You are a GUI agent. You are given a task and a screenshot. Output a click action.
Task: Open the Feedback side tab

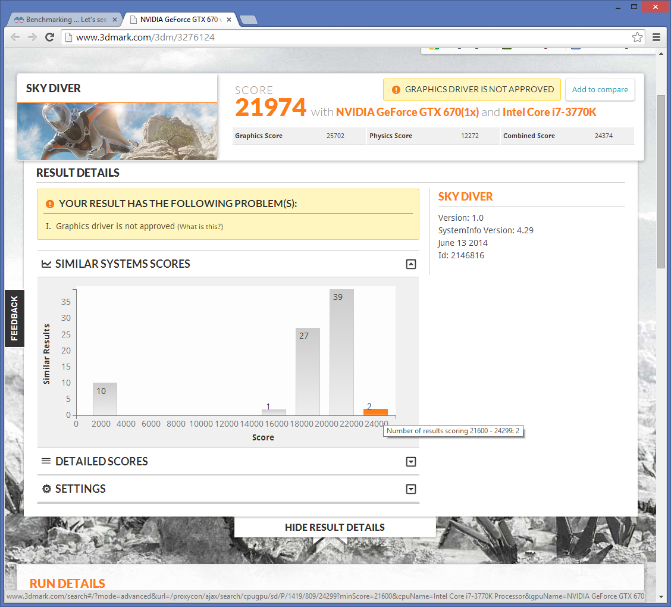(14, 318)
